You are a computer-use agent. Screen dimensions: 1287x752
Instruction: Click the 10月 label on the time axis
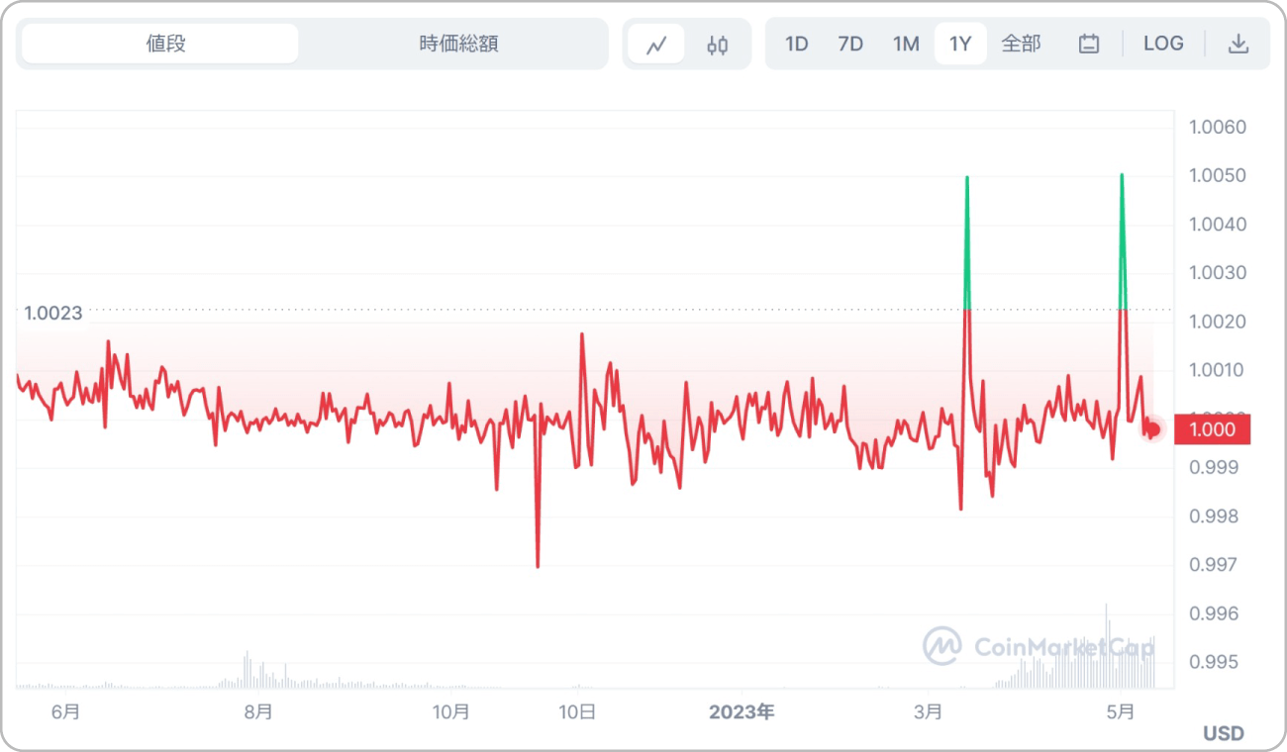point(450,711)
